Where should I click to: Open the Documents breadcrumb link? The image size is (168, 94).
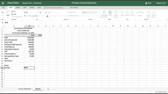click(x=37, y=3)
